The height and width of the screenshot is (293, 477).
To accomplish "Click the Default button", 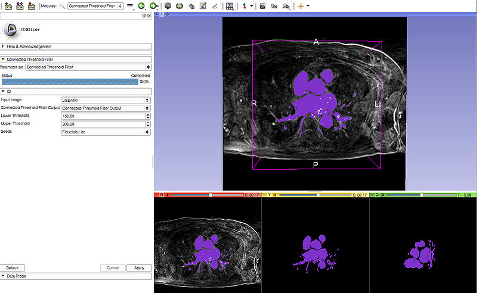I will pyautogui.click(x=13, y=268).
